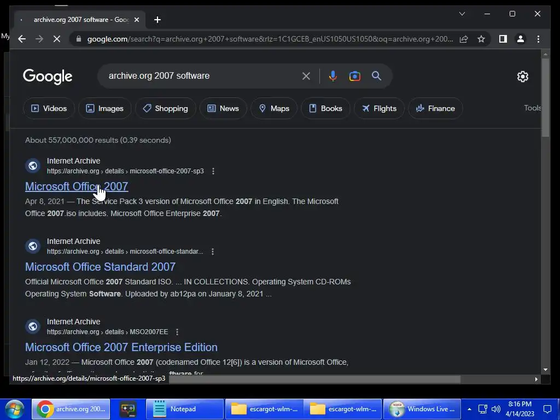Filter results by Images
Viewport: 560px width, 420px height.
(x=105, y=108)
